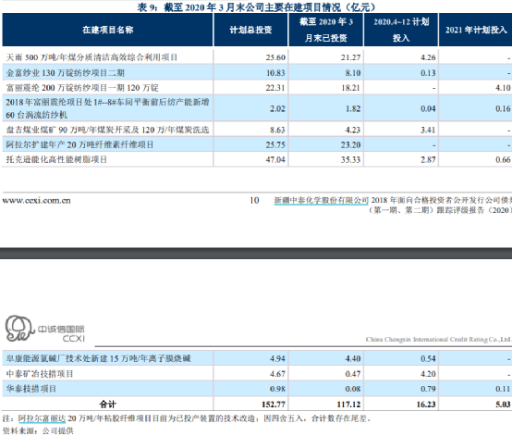512x436 pixels.
Task: Click value 18.21 for 富丽震纶
Action: click(x=350, y=88)
